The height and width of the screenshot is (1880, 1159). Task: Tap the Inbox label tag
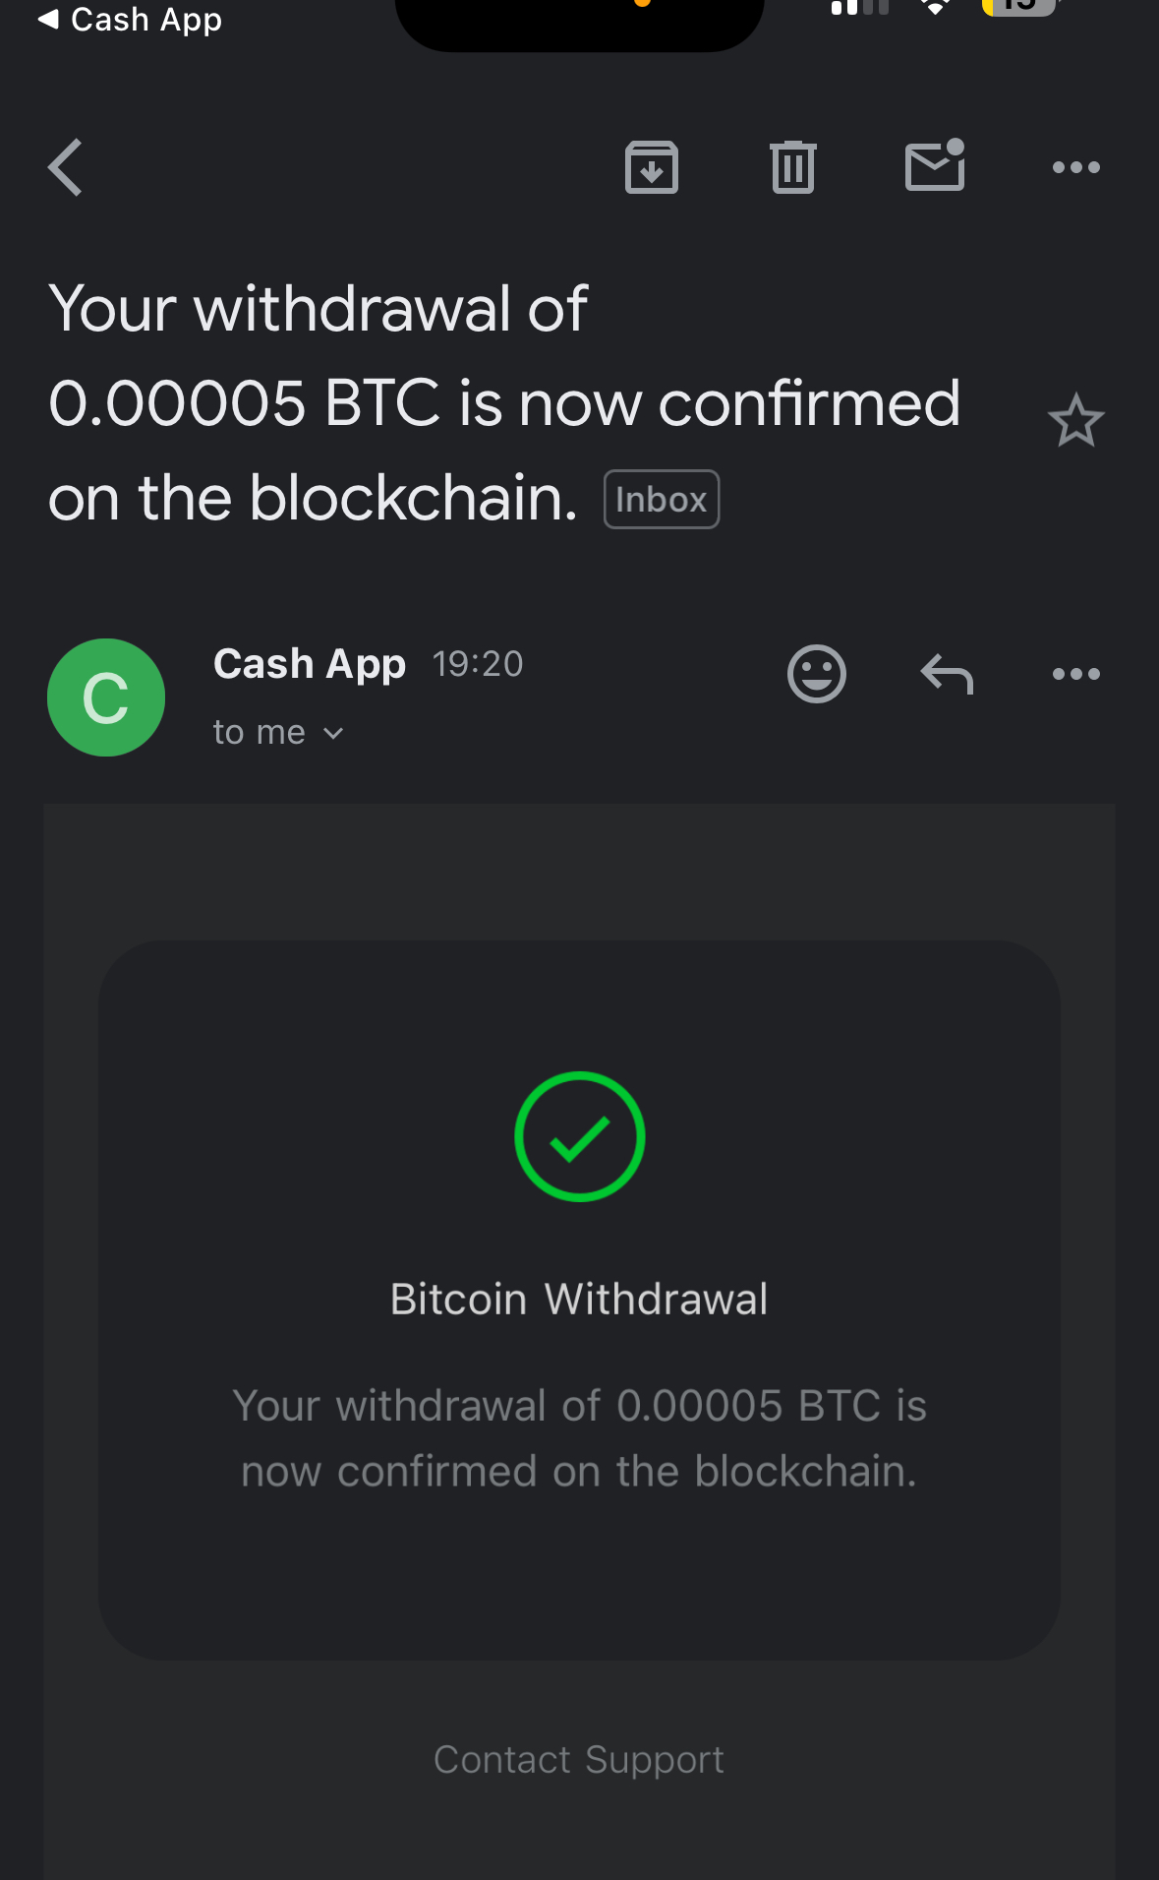coord(661,500)
